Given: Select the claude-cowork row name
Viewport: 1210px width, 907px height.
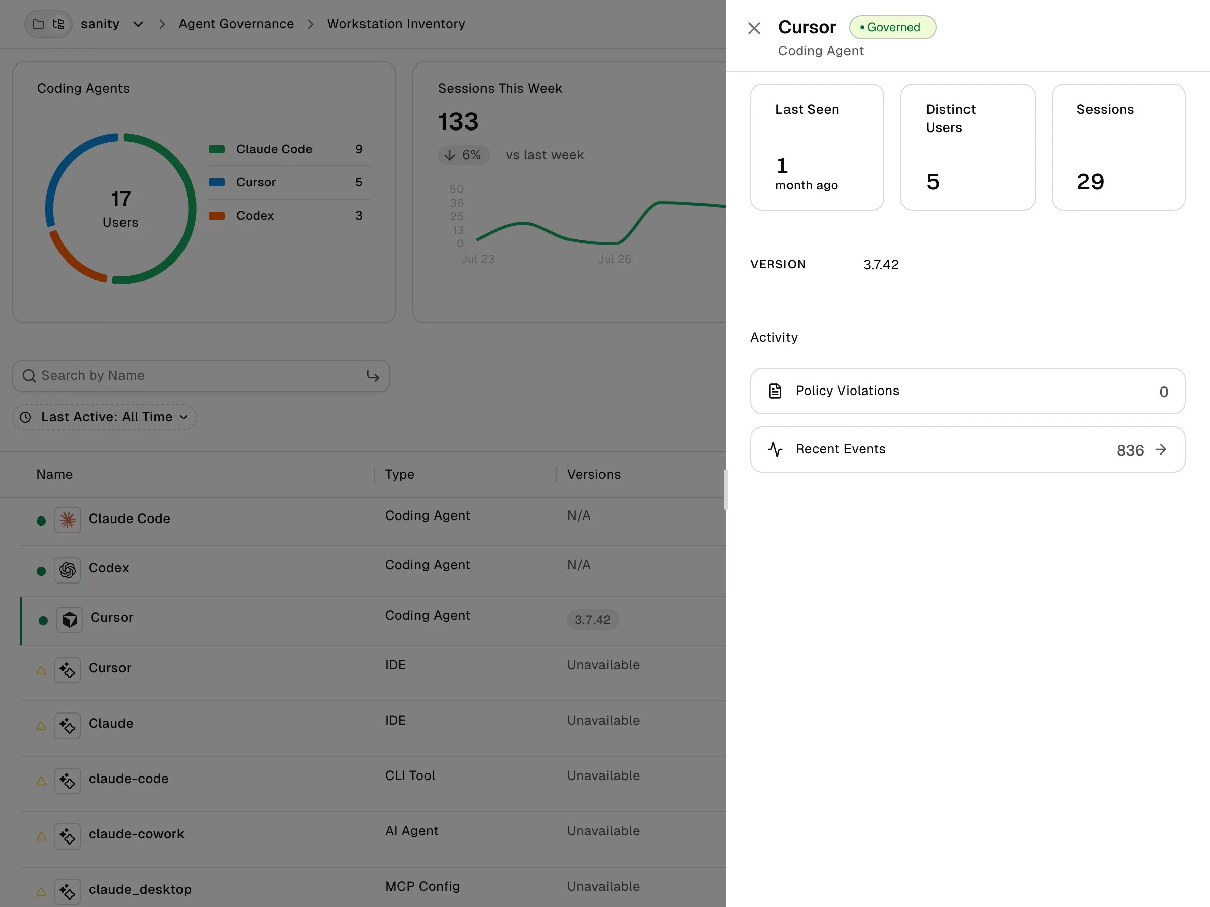Looking at the screenshot, I should click(136, 834).
